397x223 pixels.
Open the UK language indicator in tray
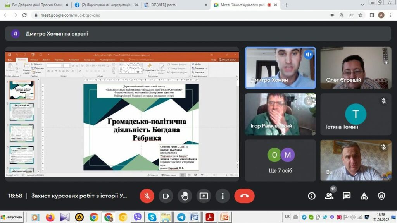pyautogui.click(x=287, y=217)
